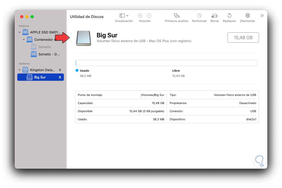
Task: Click the /Volumes/Big Sur mount point value
Action: click(x=152, y=95)
